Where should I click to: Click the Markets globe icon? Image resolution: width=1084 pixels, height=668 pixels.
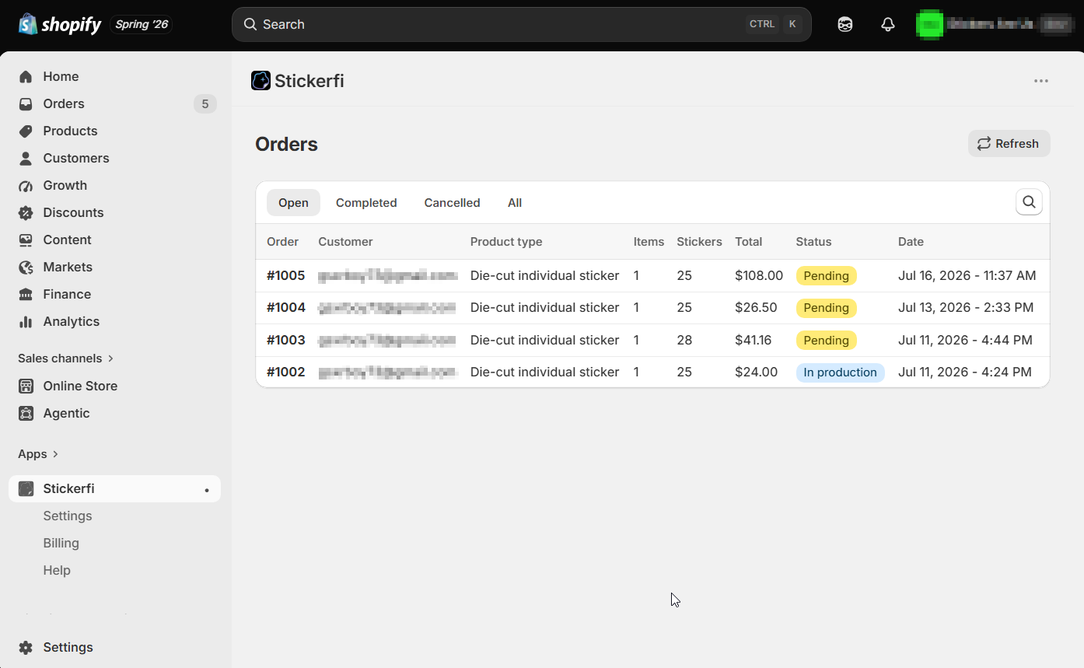tap(26, 267)
